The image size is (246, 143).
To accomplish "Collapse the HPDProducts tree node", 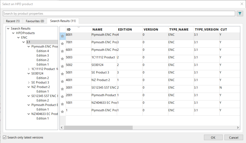I will (13, 33).
